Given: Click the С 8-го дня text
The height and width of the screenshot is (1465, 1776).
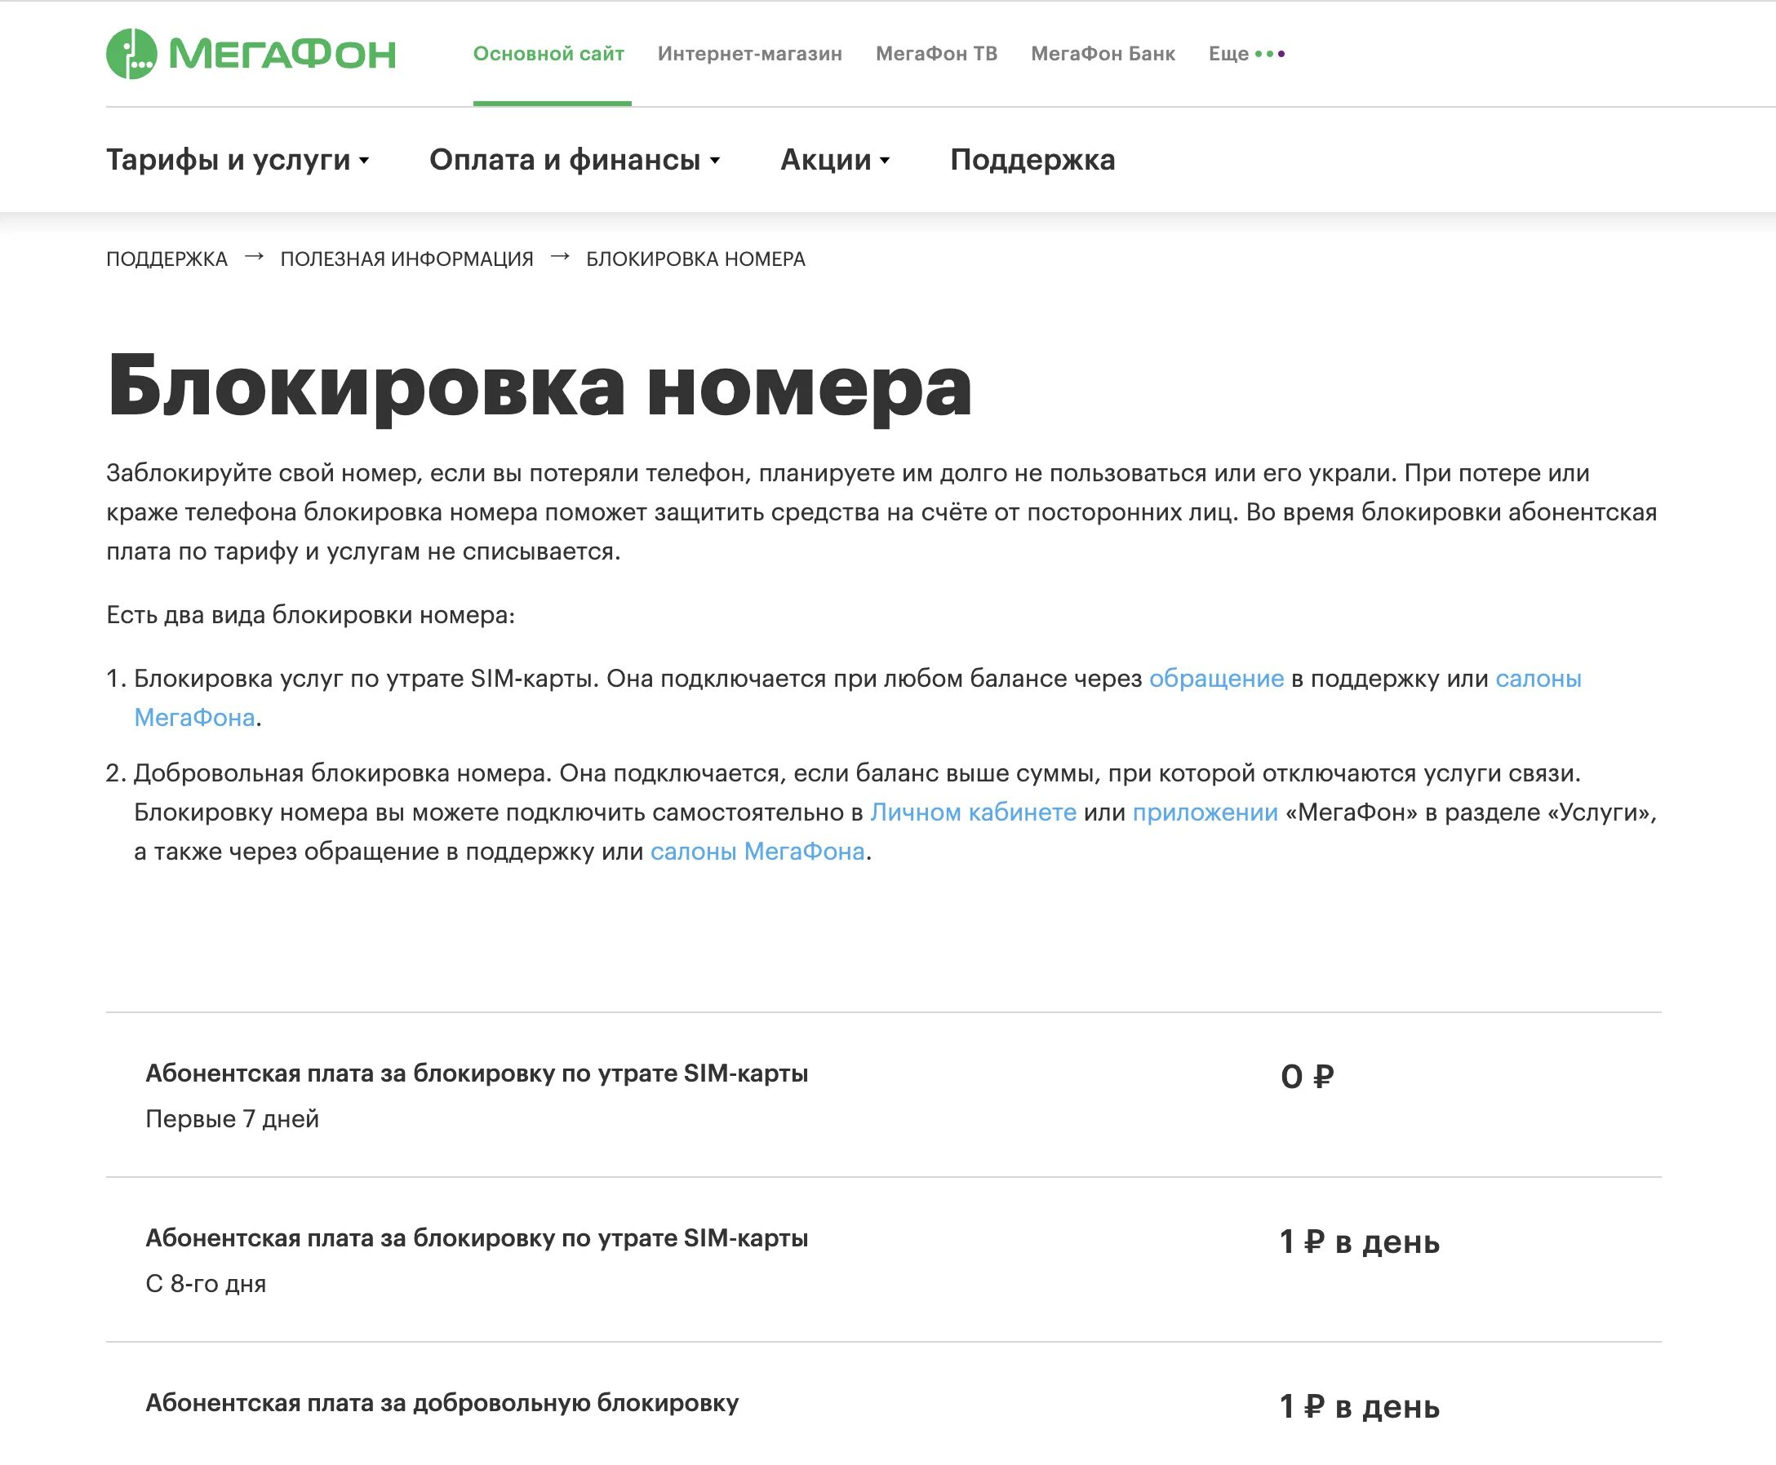Looking at the screenshot, I should (206, 1284).
